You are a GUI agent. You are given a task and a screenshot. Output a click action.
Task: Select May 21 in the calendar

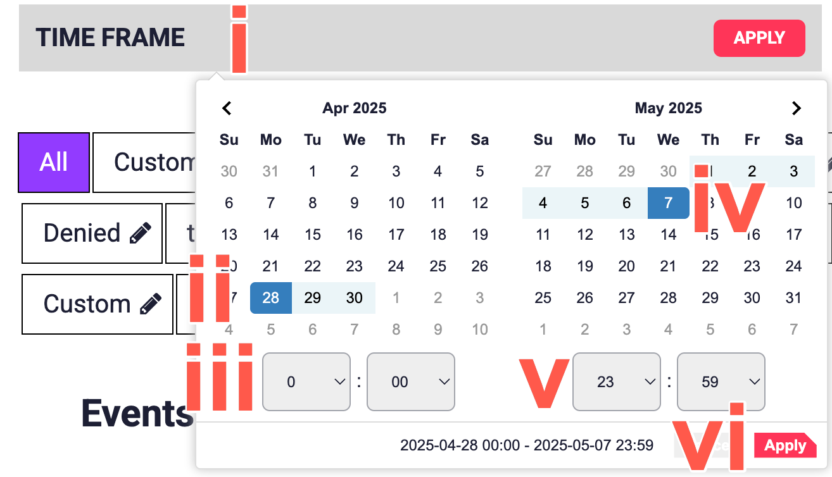pyautogui.click(x=669, y=266)
